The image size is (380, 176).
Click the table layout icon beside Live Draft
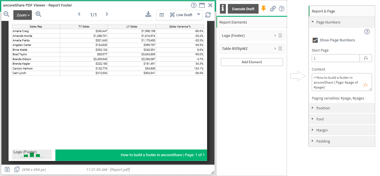click(x=162, y=15)
